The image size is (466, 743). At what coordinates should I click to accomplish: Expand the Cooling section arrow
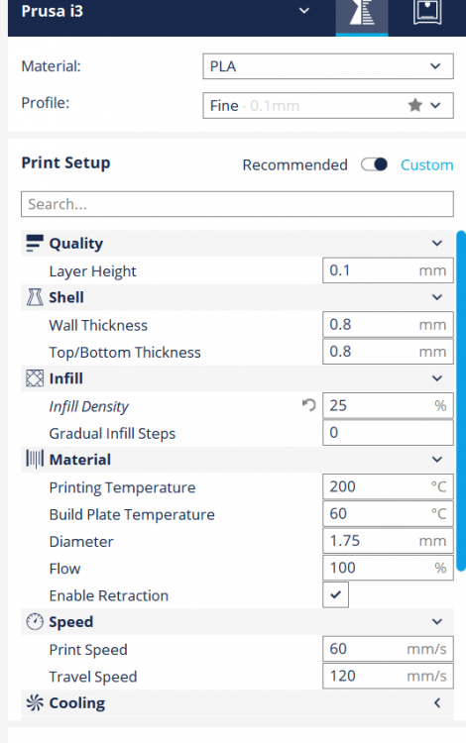pyautogui.click(x=436, y=702)
